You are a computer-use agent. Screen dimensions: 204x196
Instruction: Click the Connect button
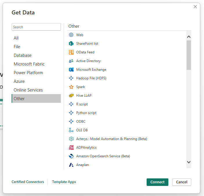click(157, 182)
